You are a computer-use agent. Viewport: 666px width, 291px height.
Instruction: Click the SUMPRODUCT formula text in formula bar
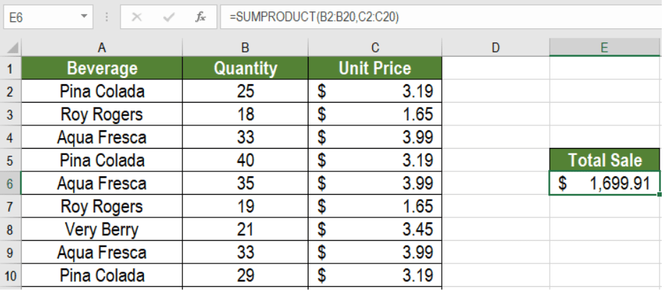pos(313,17)
